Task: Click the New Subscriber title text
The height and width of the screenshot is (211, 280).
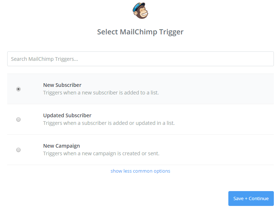Action: [x=62, y=85]
